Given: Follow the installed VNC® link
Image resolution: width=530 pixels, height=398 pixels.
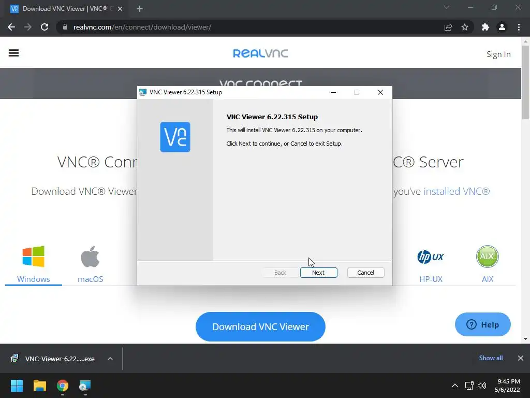Looking at the screenshot, I should pyautogui.click(x=457, y=191).
